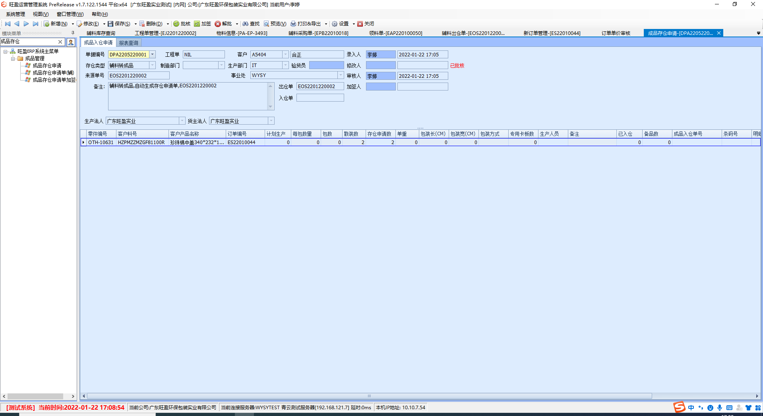The height and width of the screenshot is (416, 763).
Task: Open the 货主法人 dropdown
Action: 271,121
